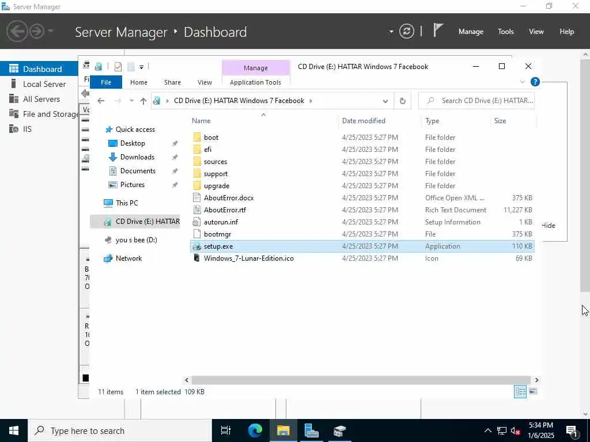Show hidden tray icons

487,430
